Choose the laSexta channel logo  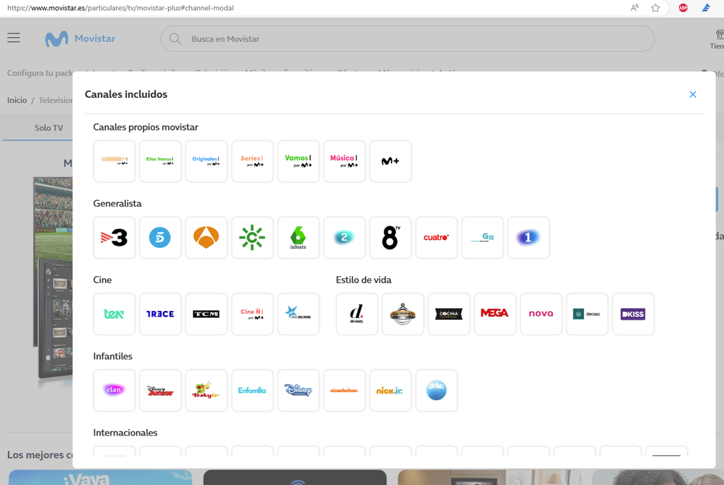tap(298, 238)
